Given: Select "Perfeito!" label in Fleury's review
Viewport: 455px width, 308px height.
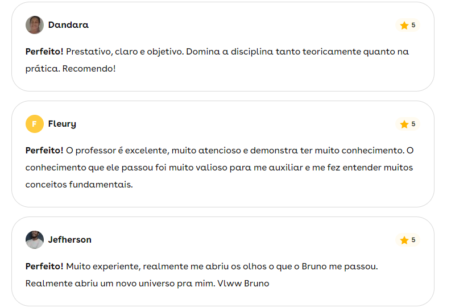Looking at the screenshot, I should pyautogui.click(x=44, y=151).
